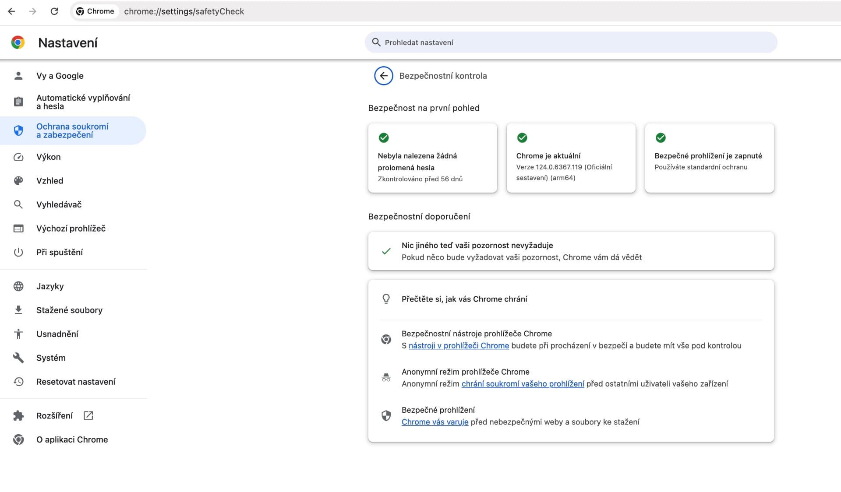Click the magnifier icon for Vyhledávač

pyautogui.click(x=18, y=204)
